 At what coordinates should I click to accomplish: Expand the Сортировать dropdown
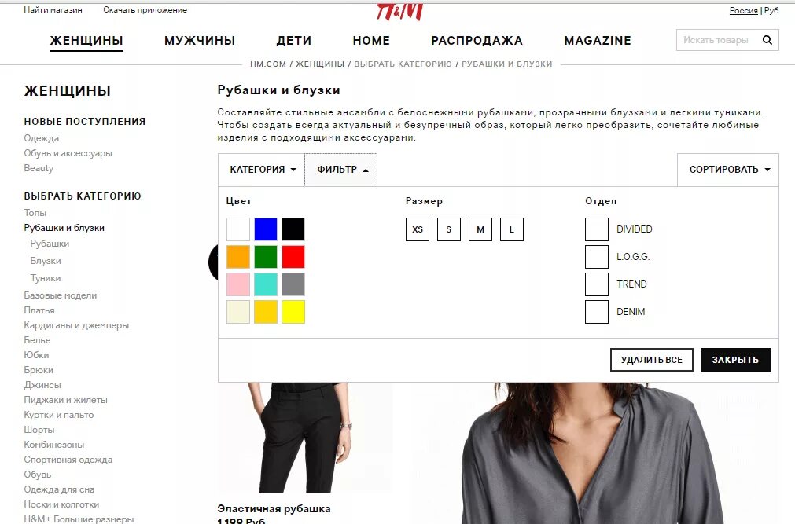pyautogui.click(x=729, y=170)
